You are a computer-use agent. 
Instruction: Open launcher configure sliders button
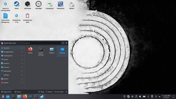tap(63, 43)
